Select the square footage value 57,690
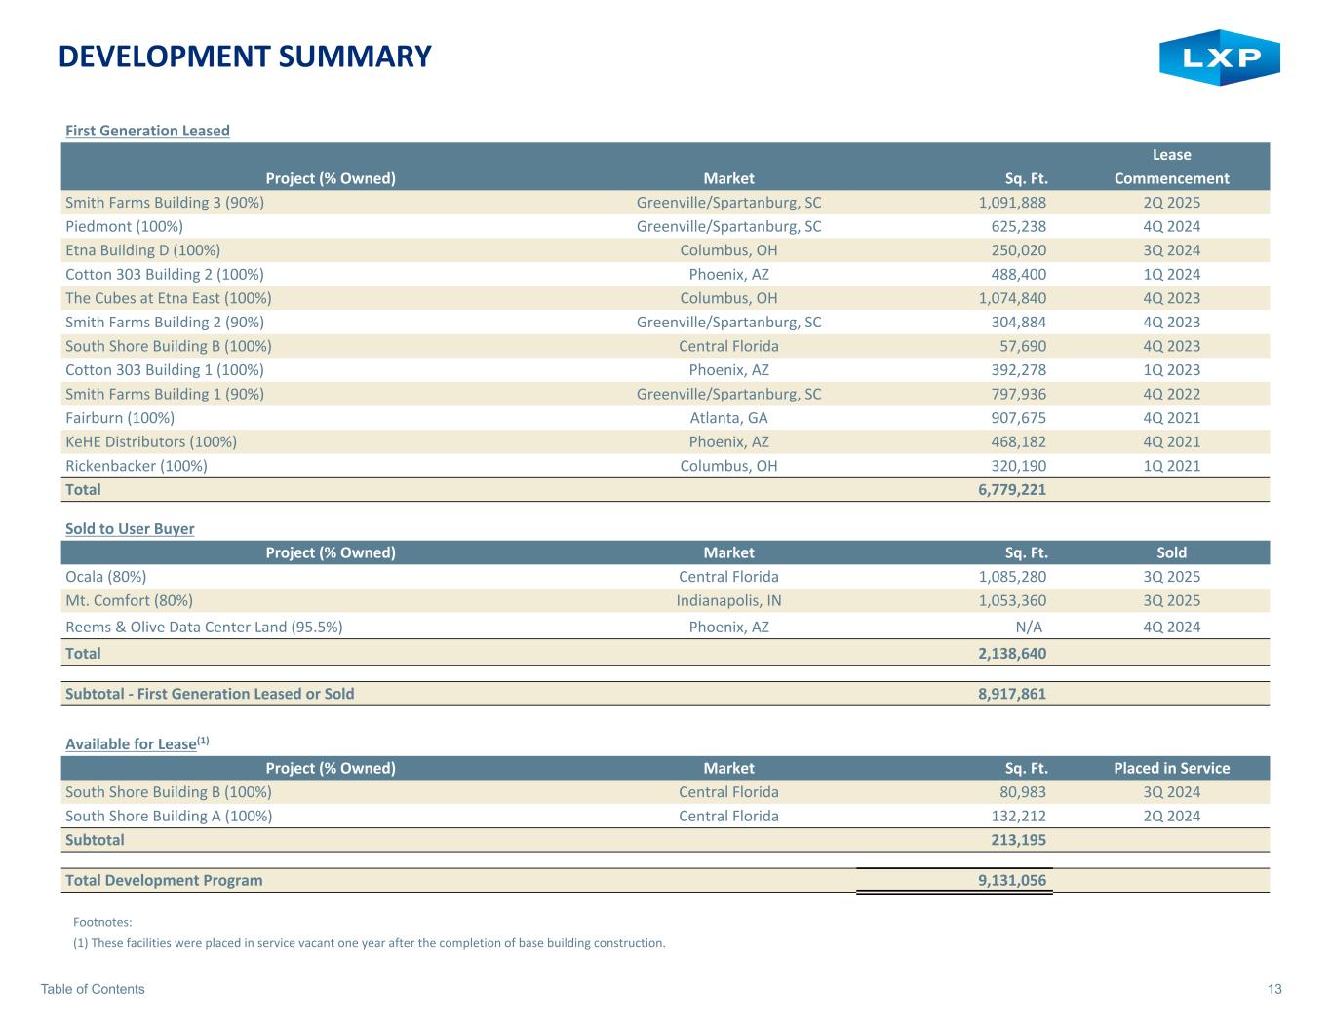This screenshot has width=1331, height=1028. coord(1023,346)
